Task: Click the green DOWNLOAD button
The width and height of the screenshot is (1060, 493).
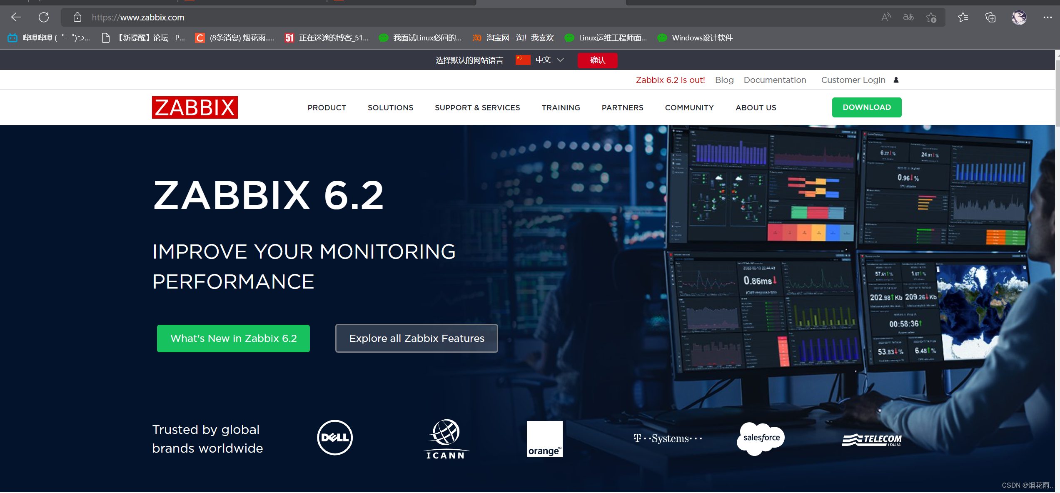Action: pos(866,107)
